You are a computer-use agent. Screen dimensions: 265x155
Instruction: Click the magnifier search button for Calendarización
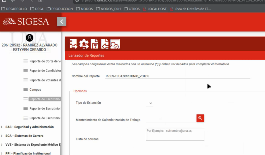pyautogui.click(x=200, y=118)
